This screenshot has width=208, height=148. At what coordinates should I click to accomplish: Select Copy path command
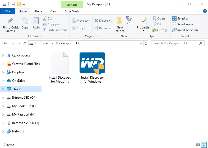coord(52,24)
